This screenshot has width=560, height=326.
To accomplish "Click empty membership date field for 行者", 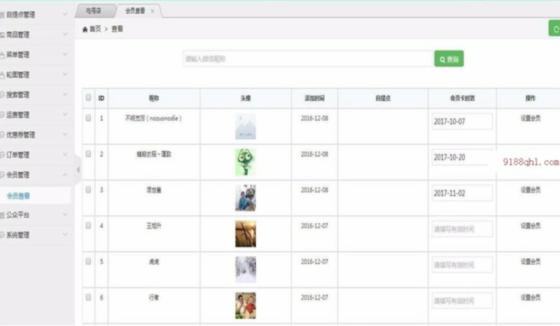I will click(x=462, y=300).
